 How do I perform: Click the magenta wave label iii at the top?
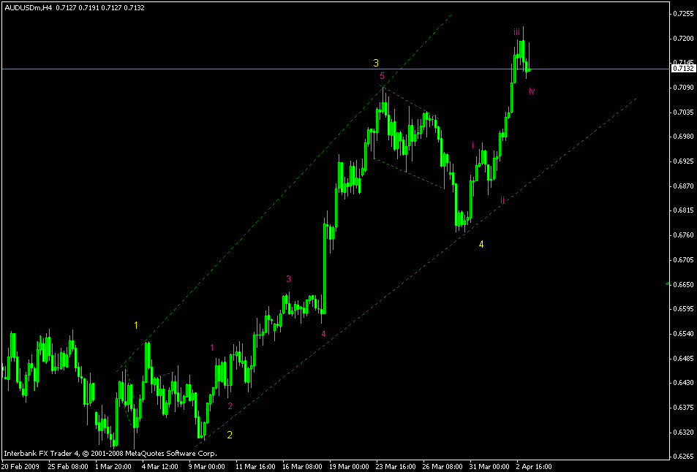518,32
